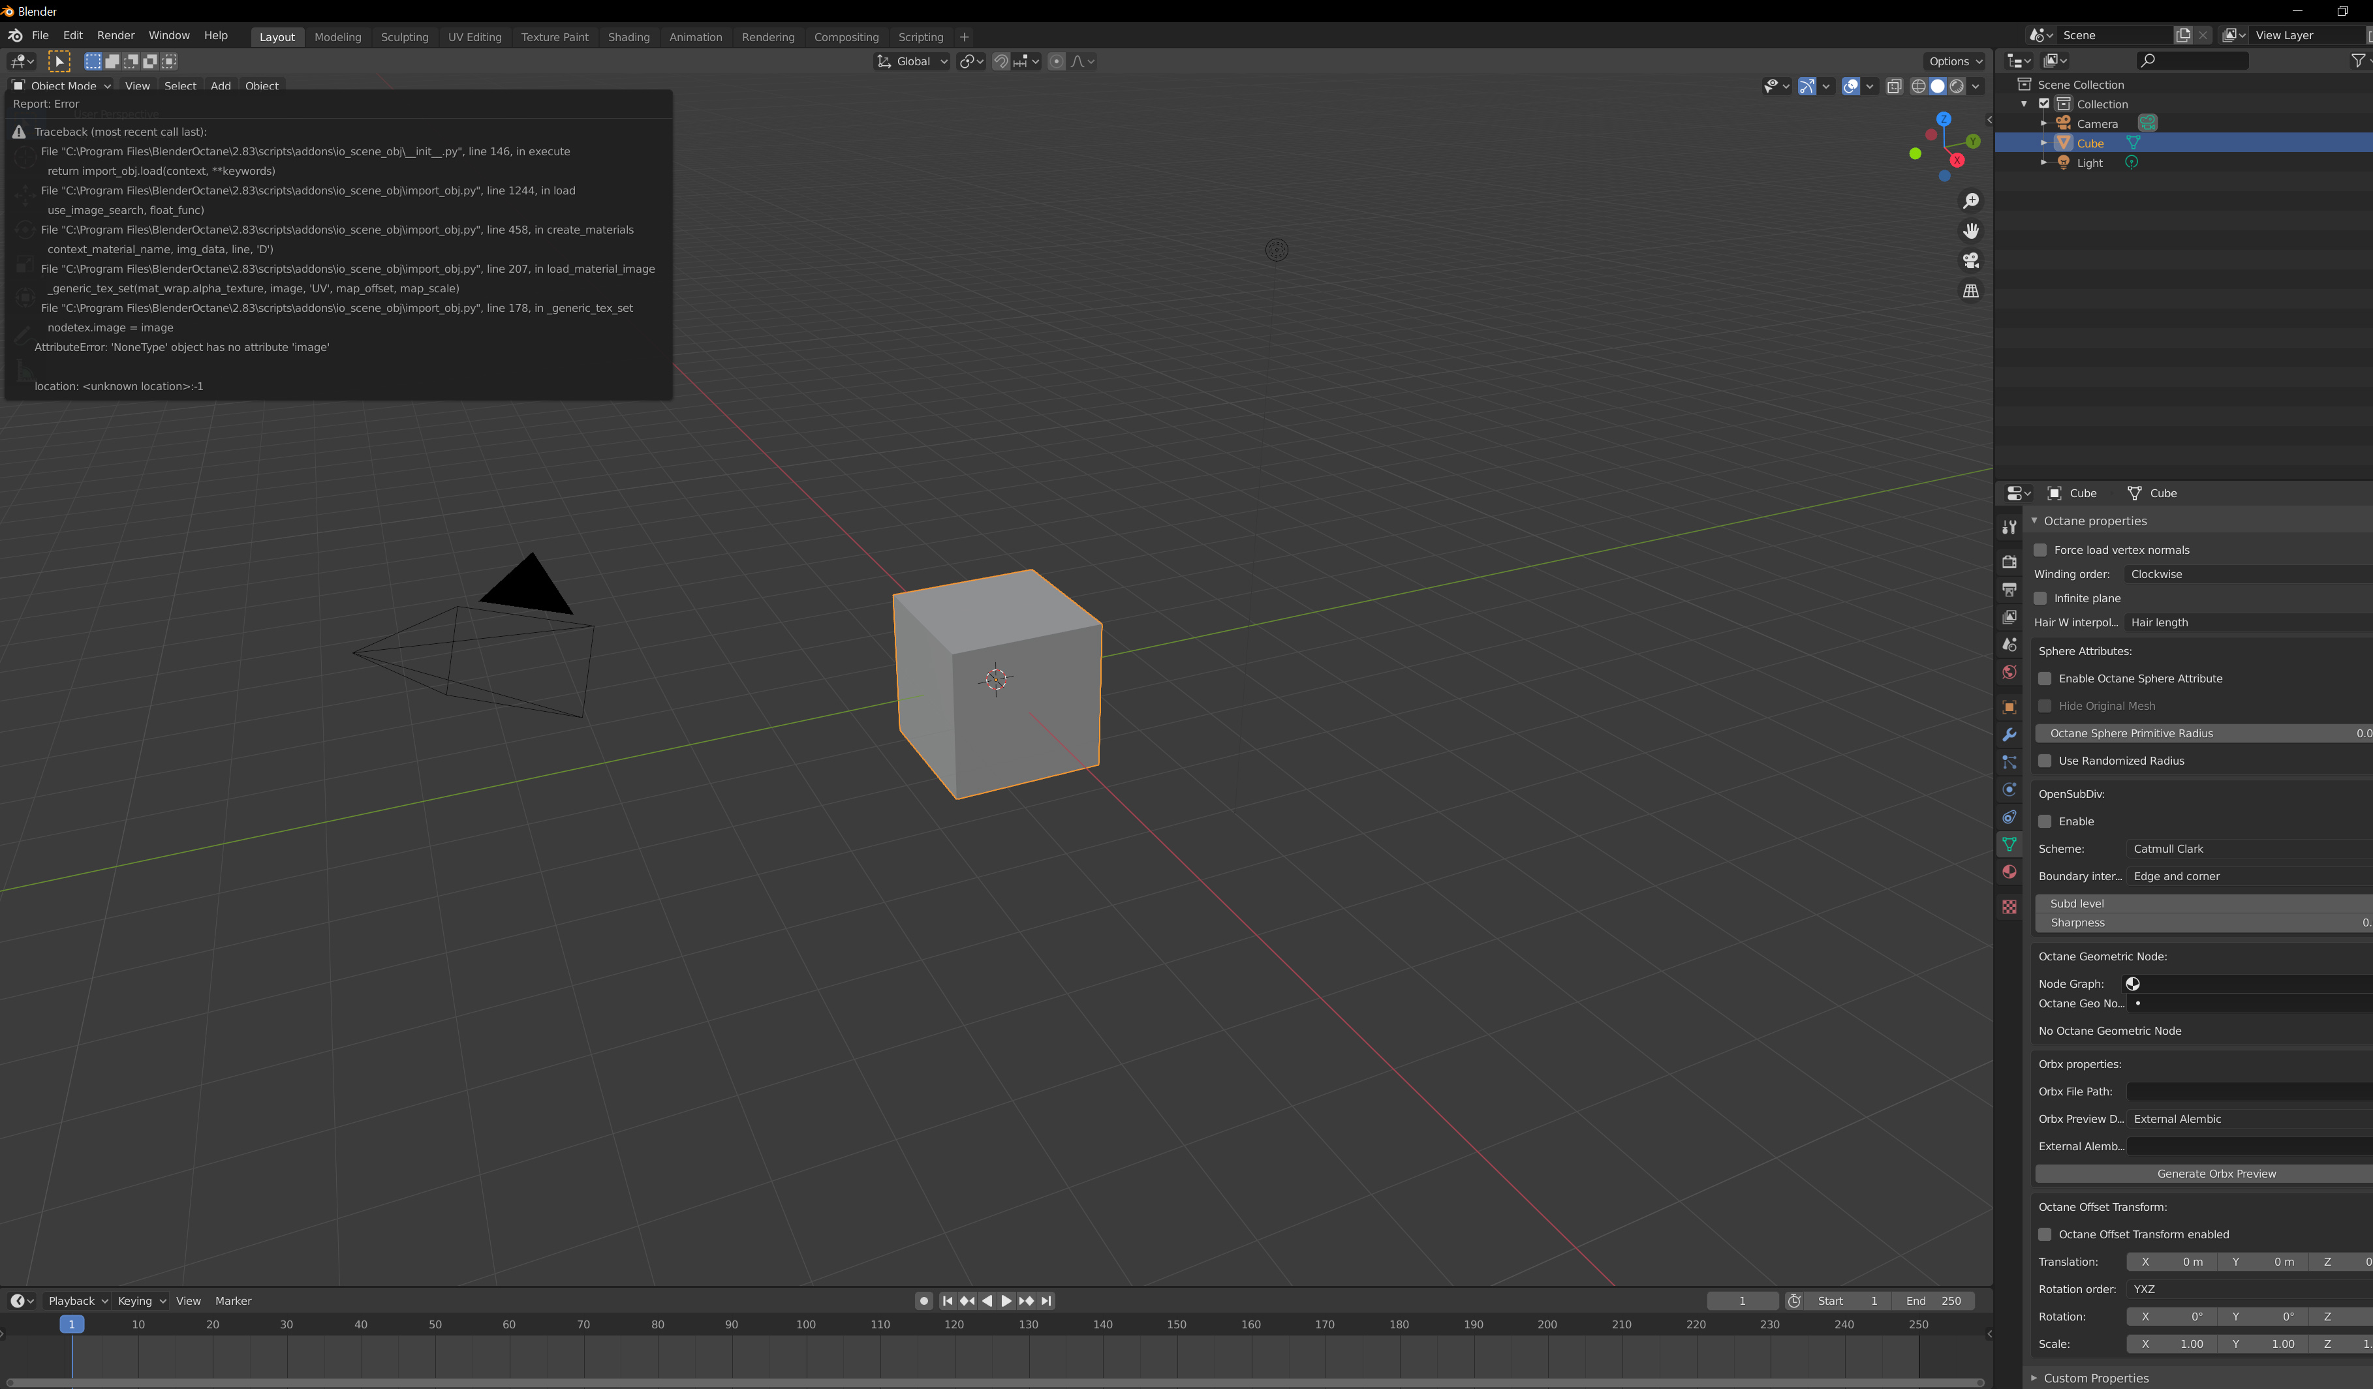Click the pan hand viewport icon
Viewport: 2373px width, 1389px height.
coord(1970,230)
